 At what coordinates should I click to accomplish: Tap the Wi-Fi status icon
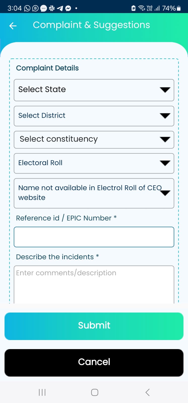142,8
